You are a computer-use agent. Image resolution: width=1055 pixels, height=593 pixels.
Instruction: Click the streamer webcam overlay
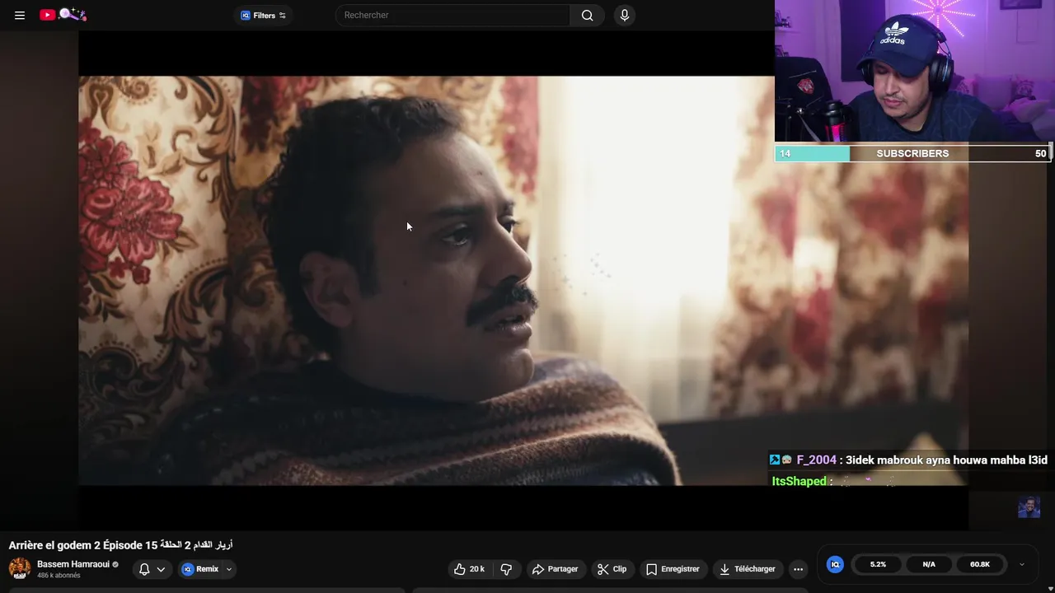915,72
